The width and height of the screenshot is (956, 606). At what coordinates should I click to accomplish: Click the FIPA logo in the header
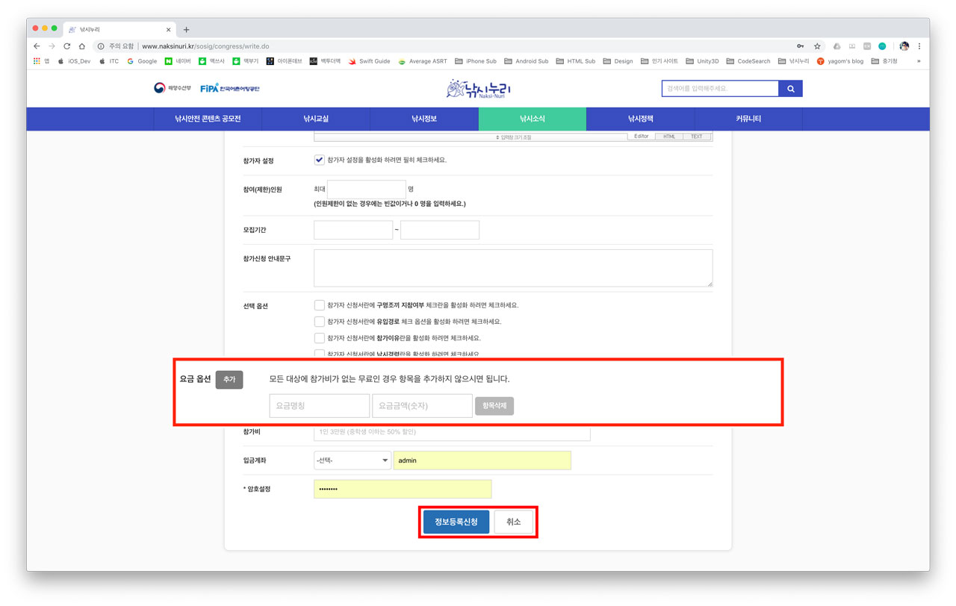click(230, 88)
